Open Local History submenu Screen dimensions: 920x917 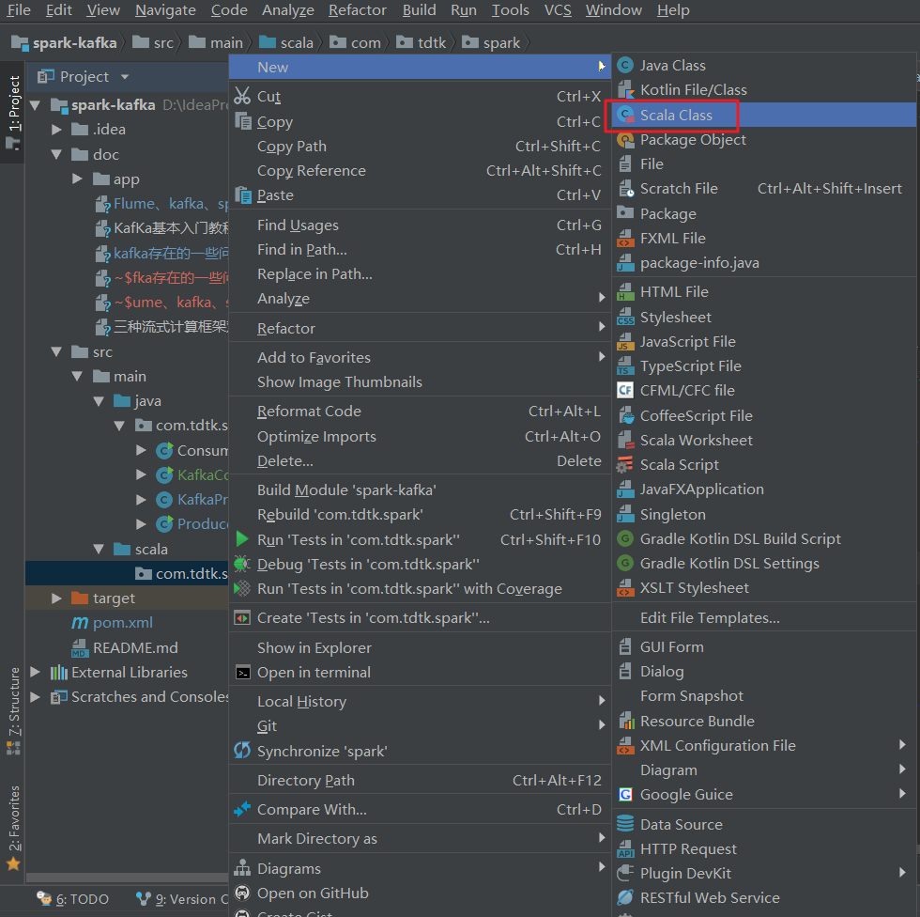click(x=421, y=701)
